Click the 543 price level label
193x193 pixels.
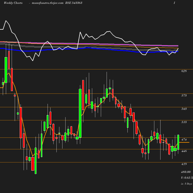coord(184,109)
